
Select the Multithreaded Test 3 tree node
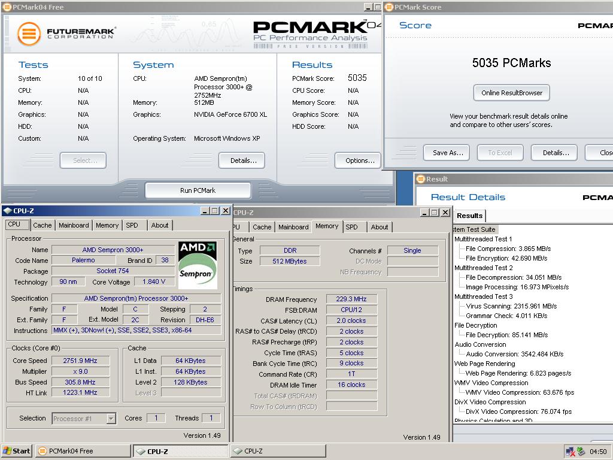click(x=484, y=296)
